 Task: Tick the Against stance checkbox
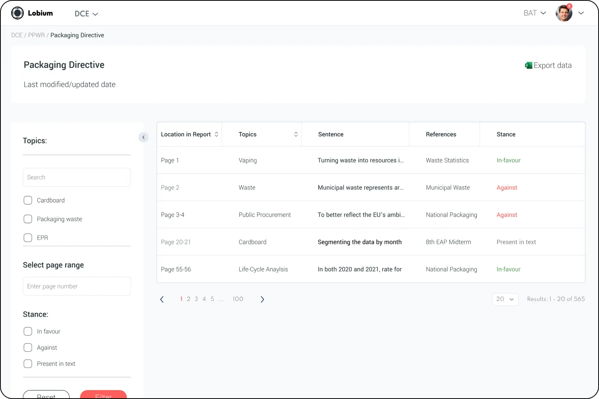point(28,348)
